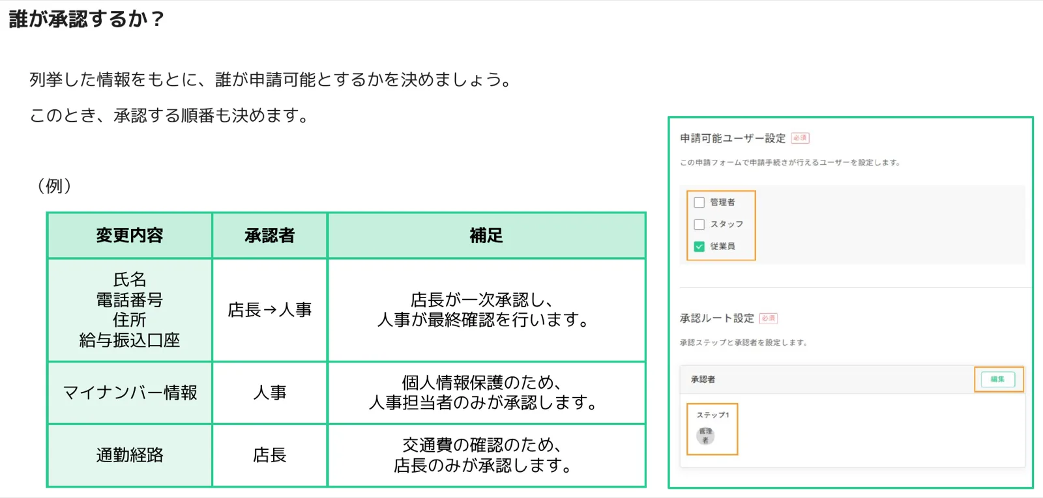Click the 編集 button in 承認者 panel
The width and height of the screenshot is (1043, 498).
tap(998, 380)
